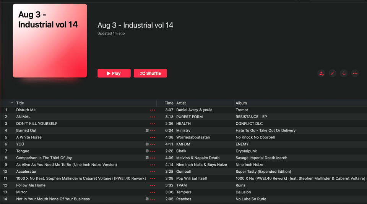Select track DON'T KILL YOURSELF

[37, 124]
